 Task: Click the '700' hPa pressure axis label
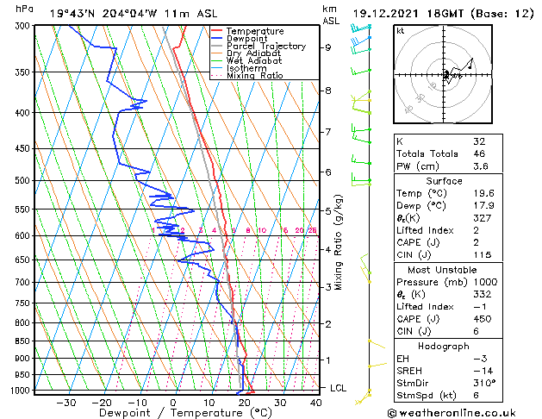(24, 282)
